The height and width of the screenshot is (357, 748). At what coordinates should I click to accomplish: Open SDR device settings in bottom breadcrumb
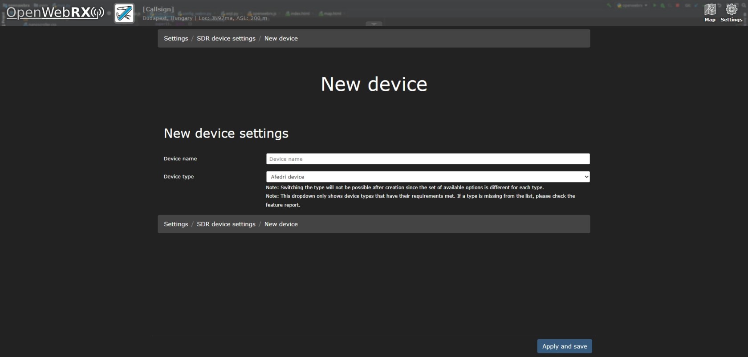point(226,224)
